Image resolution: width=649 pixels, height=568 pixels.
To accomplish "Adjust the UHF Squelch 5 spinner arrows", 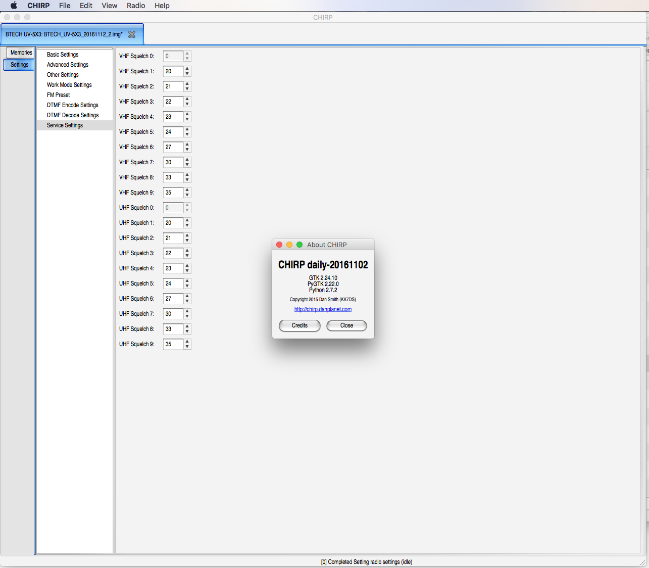I will click(187, 283).
